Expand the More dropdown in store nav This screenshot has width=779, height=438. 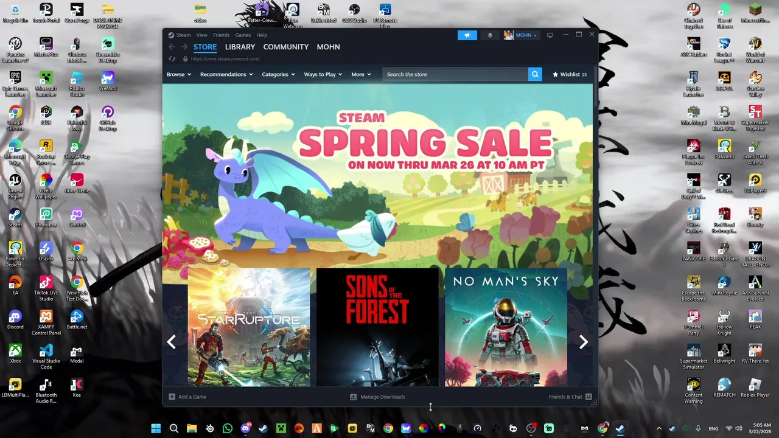(361, 74)
